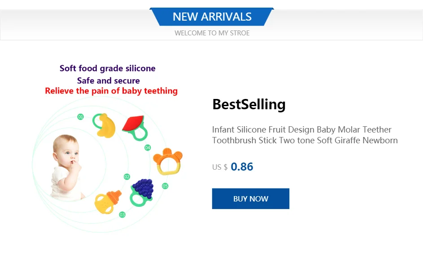Click the green 03 number marker

pyautogui.click(x=122, y=215)
